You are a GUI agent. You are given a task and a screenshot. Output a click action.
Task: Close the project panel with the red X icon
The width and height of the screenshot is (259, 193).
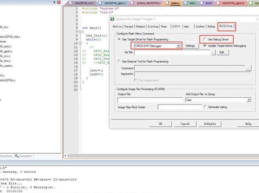pyautogui.click(x=59, y=2)
